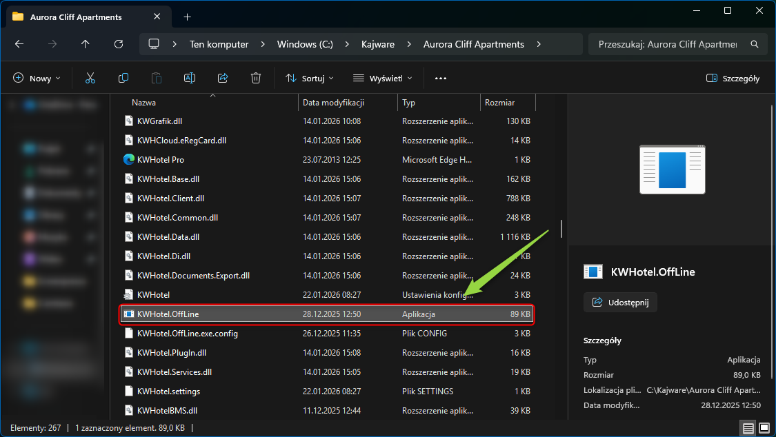Click the Delete trash icon
The image size is (776, 437).
click(255, 79)
